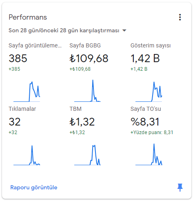Click the Performans card title
The width and height of the screenshot is (195, 202).
click(28, 17)
